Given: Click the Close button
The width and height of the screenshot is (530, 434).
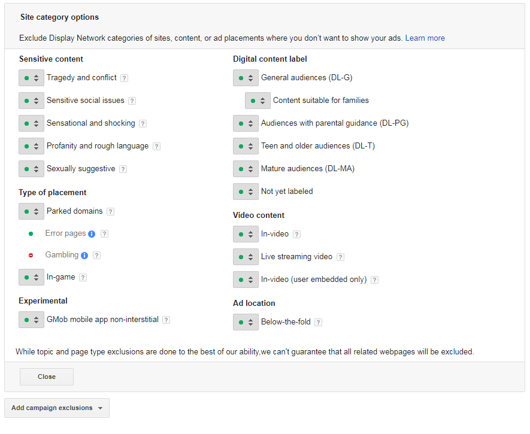Looking at the screenshot, I should click(47, 377).
